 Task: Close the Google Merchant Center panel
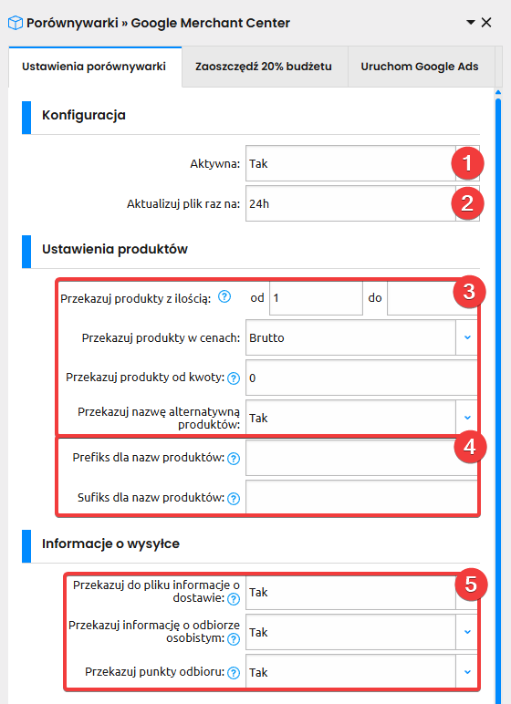click(x=486, y=23)
